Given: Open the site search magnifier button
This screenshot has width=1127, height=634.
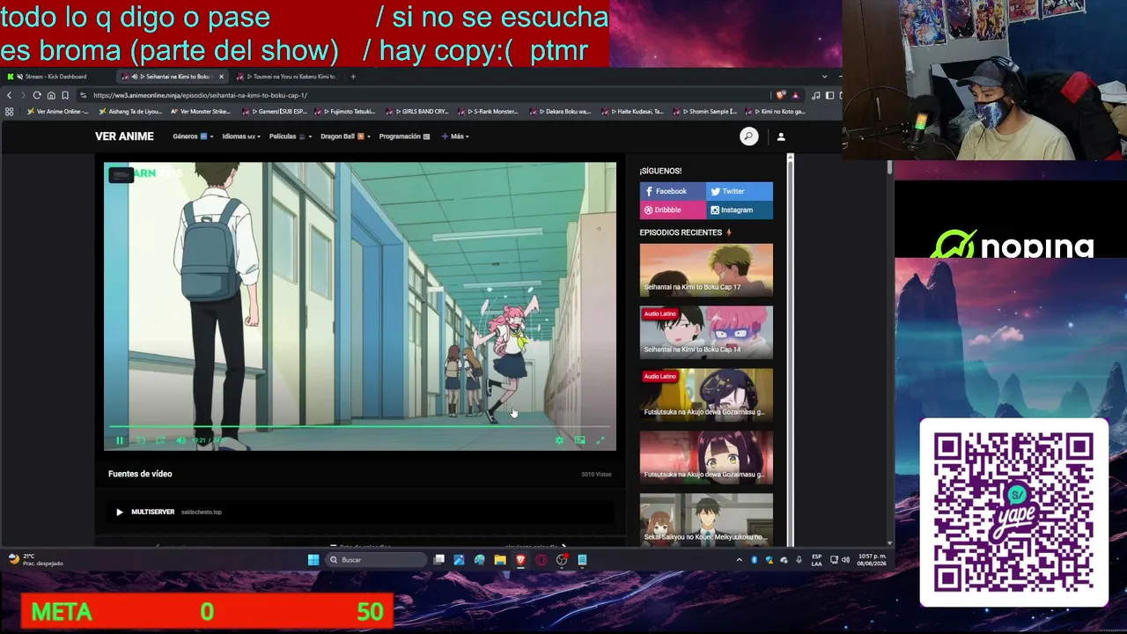Looking at the screenshot, I should 748,136.
